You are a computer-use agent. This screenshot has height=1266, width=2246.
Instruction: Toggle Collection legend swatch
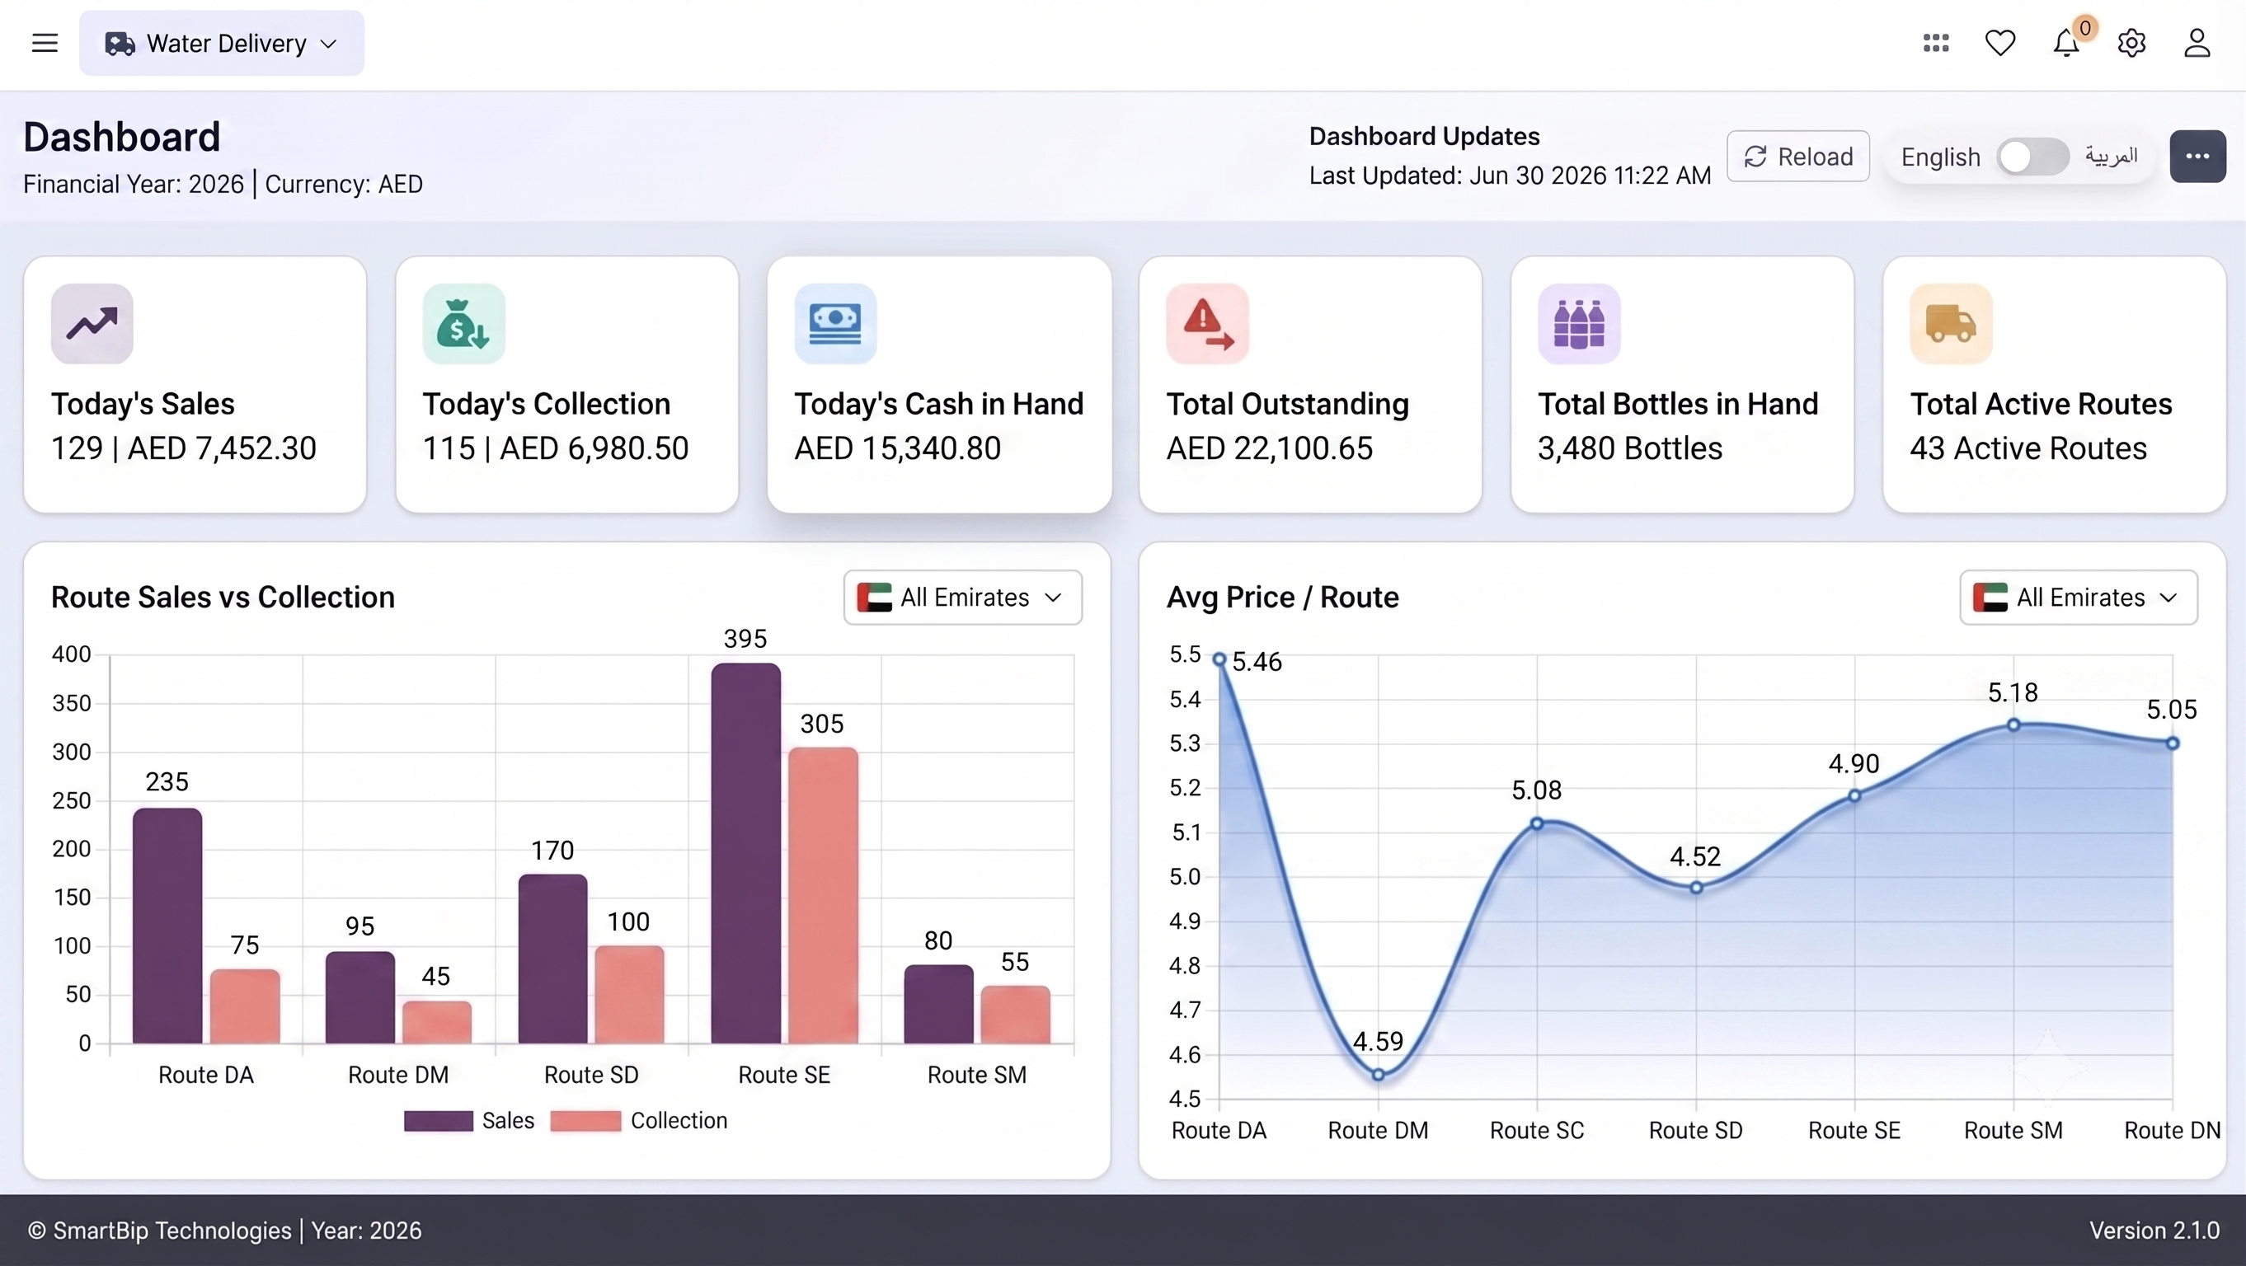click(x=586, y=1120)
